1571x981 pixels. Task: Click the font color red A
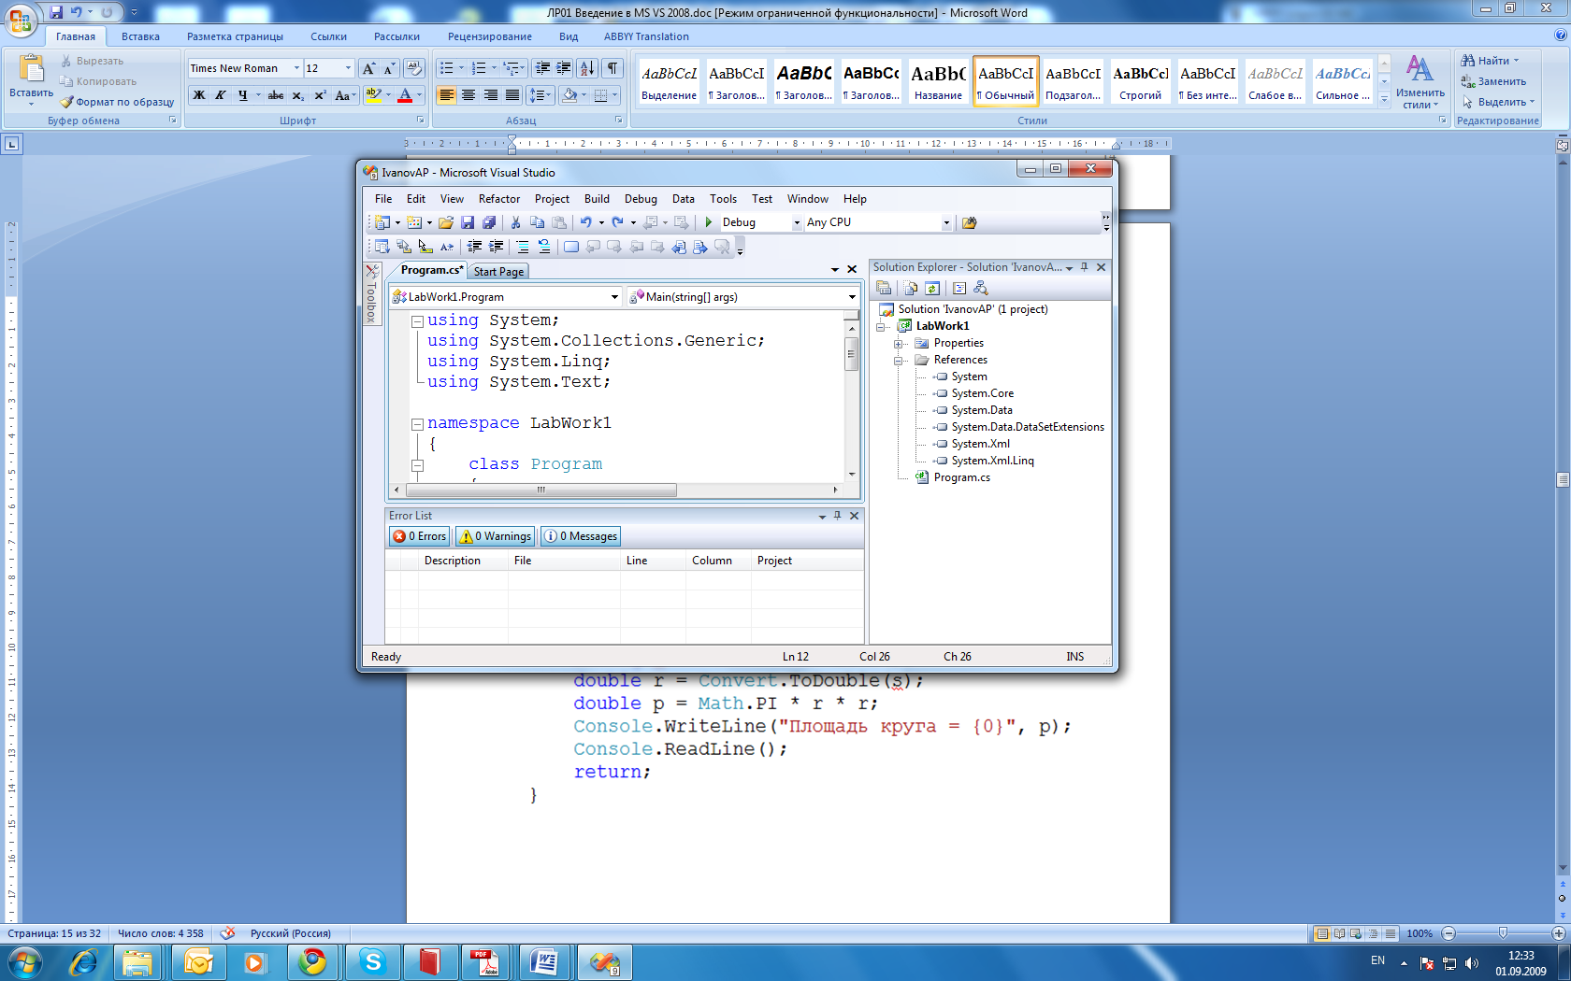pos(405,95)
